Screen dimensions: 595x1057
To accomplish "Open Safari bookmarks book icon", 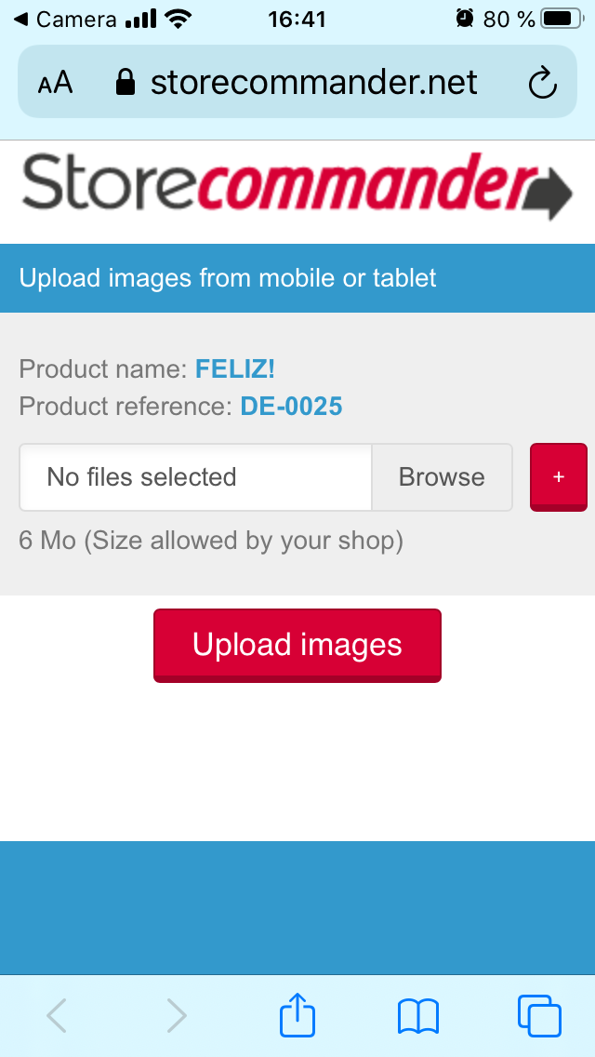I will point(418,1015).
